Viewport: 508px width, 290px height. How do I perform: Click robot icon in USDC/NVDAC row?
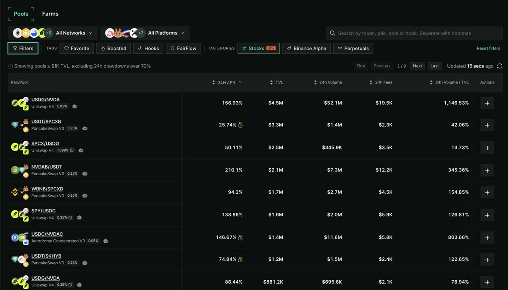pyautogui.click(x=106, y=241)
